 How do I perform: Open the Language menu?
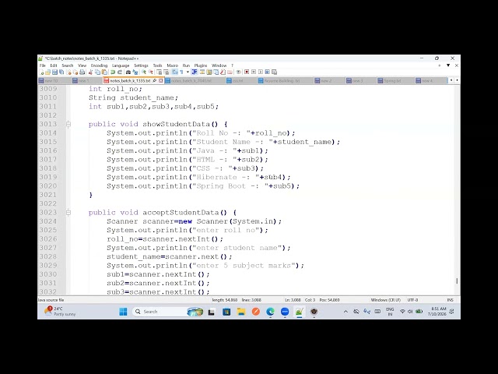(121, 65)
